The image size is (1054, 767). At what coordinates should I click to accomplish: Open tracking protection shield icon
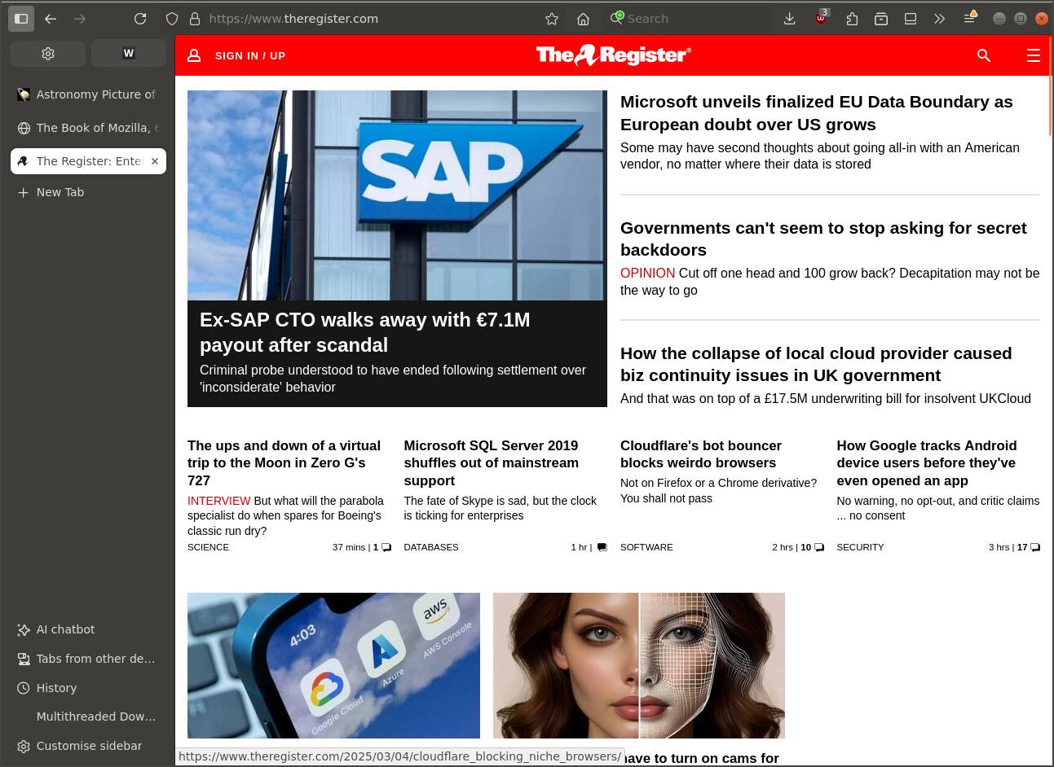(x=172, y=18)
